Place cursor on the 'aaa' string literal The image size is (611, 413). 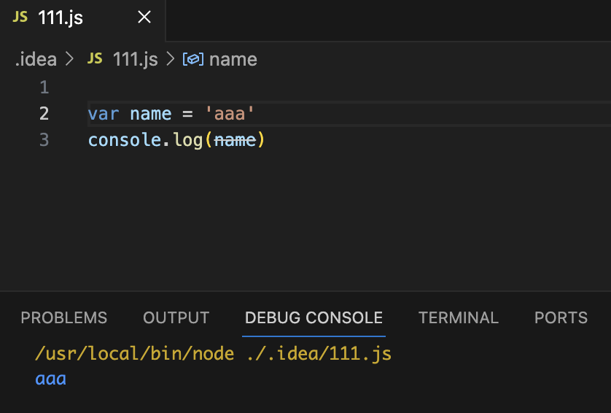(x=230, y=114)
